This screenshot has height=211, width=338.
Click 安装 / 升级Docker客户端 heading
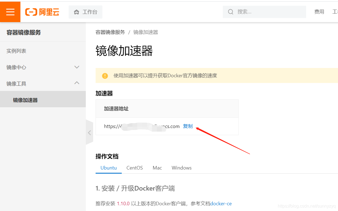click(x=135, y=188)
